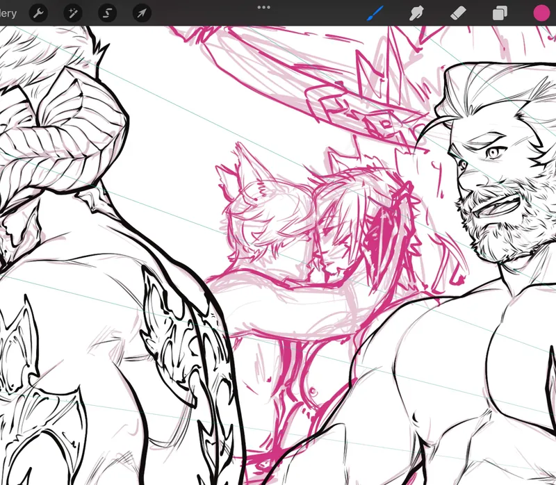Viewport: 556px width, 485px height.
Task: Activate the Transform arrow tool
Action: point(142,13)
